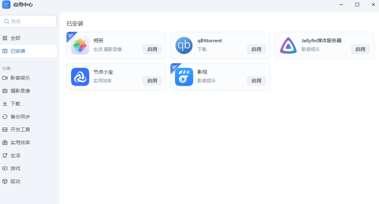This screenshot has width=379, height=204.
Task: Click the 影音娱乐 tag under Jellyfin
Action: pos(311,49)
